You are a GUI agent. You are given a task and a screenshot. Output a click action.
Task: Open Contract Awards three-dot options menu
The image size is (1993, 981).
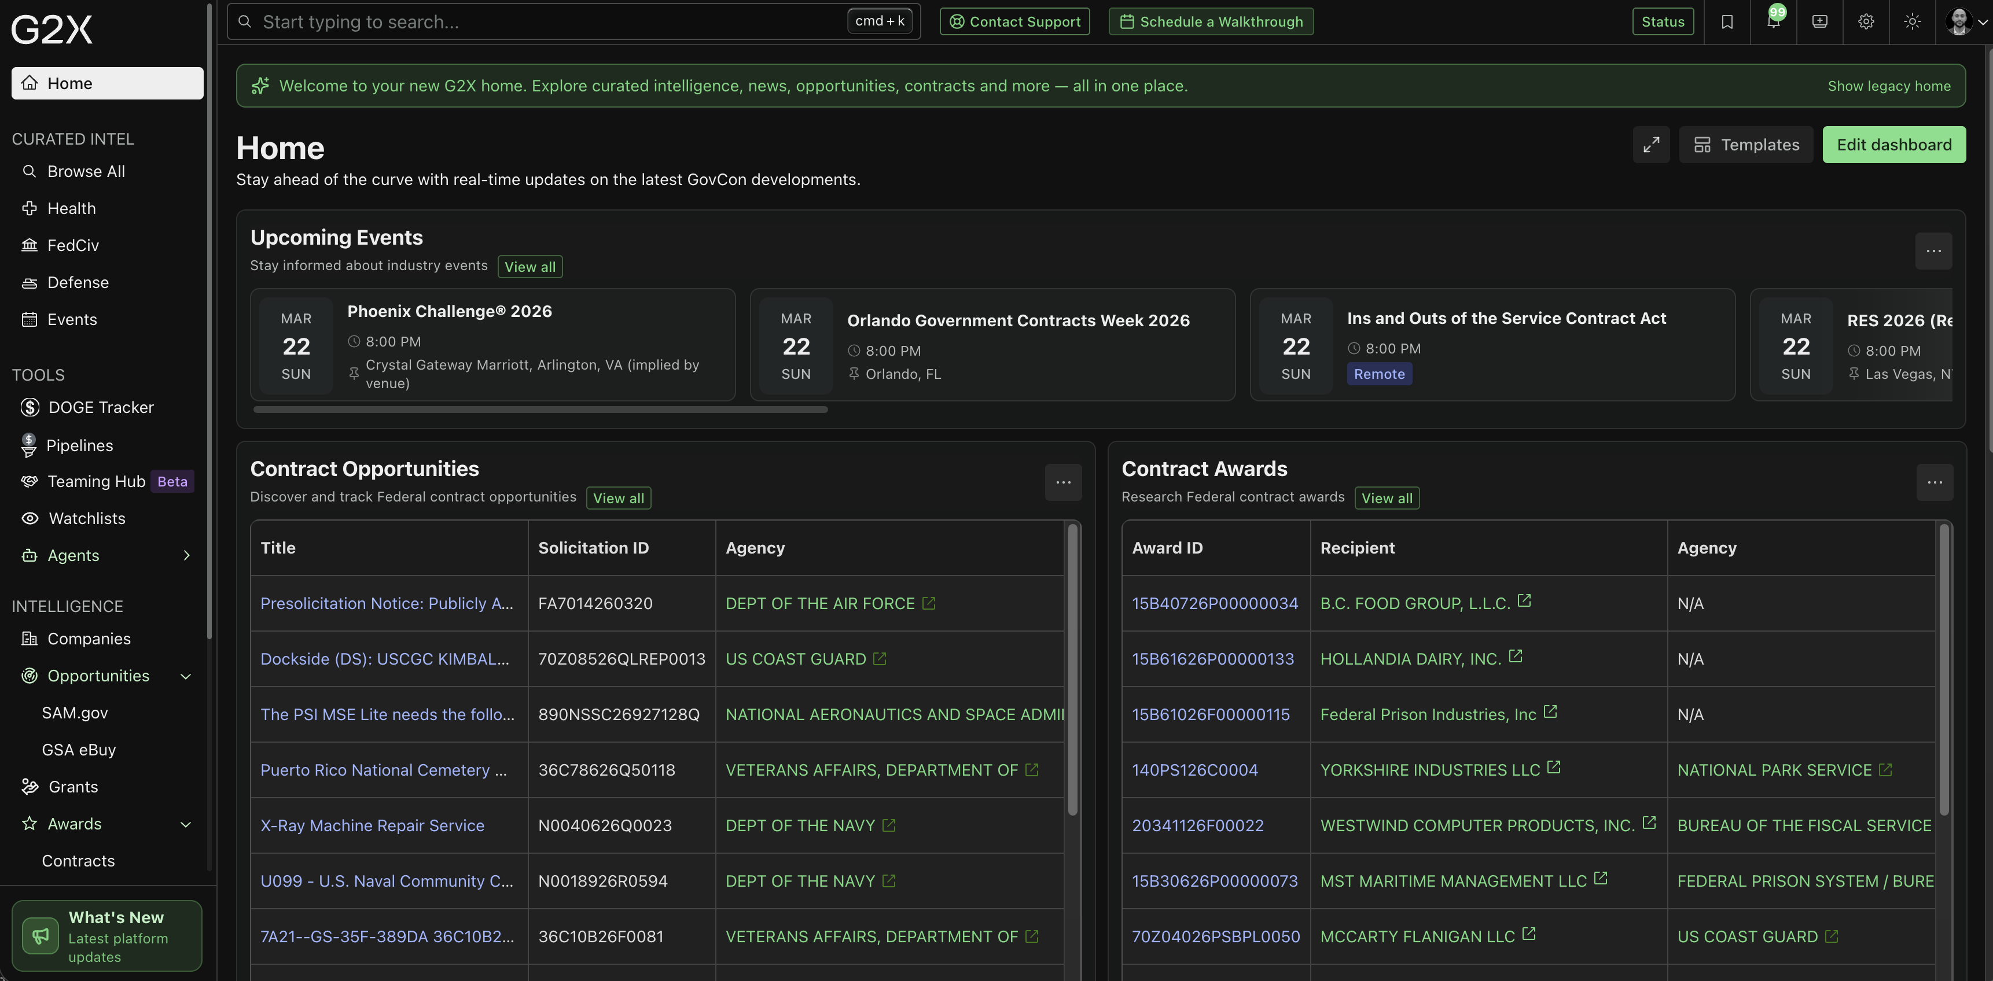click(1934, 482)
